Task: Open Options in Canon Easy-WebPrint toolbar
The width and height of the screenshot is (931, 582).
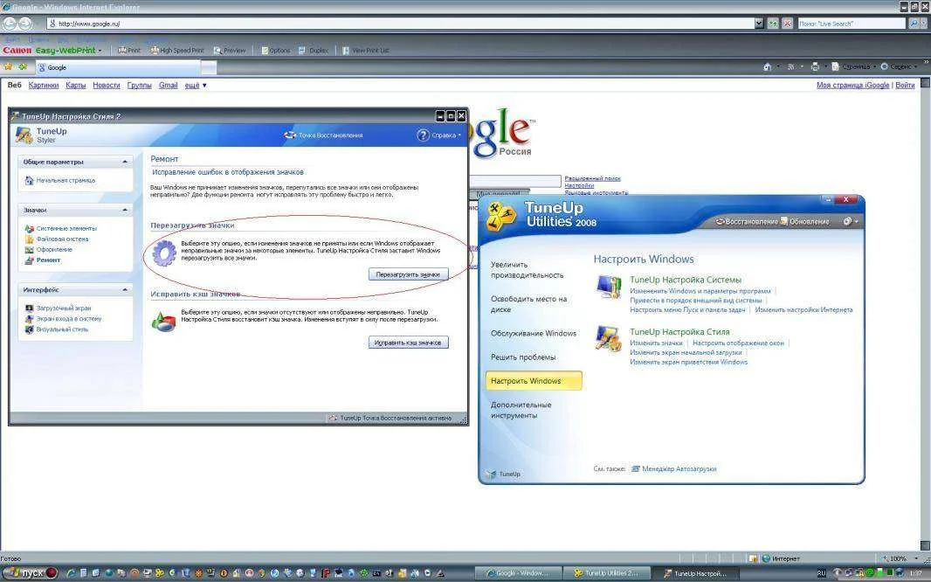Action: pyautogui.click(x=275, y=51)
